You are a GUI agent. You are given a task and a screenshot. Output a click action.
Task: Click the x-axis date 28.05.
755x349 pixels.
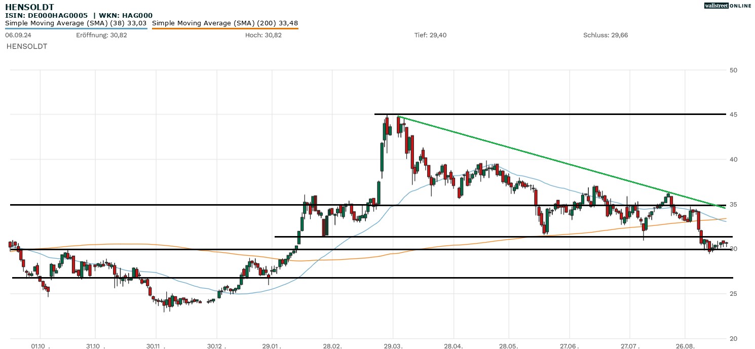pyautogui.click(x=509, y=345)
